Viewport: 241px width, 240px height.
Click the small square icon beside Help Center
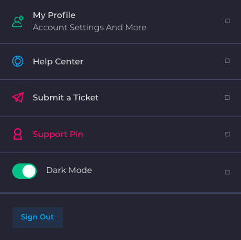click(228, 61)
